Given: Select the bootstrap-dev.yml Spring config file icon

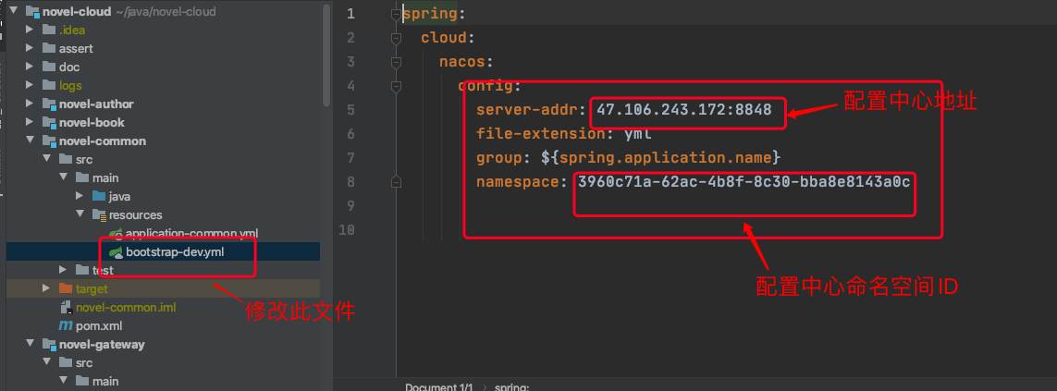Looking at the screenshot, I should coord(117,252).
